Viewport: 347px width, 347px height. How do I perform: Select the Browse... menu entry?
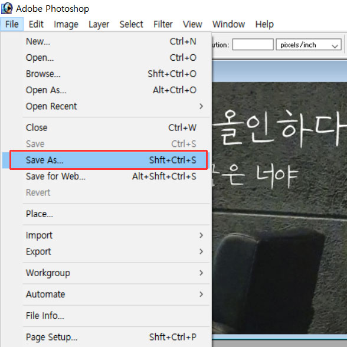click(106, 74)
